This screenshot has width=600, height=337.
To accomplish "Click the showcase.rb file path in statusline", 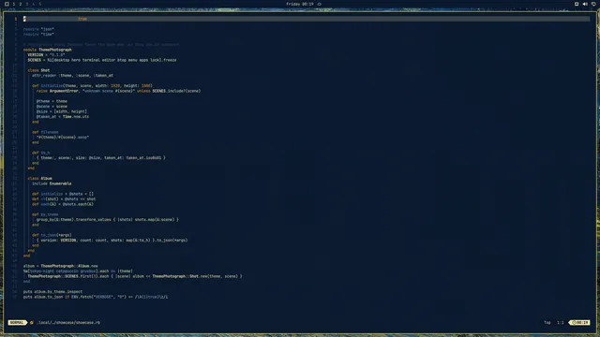I will (x=68, y=322).
